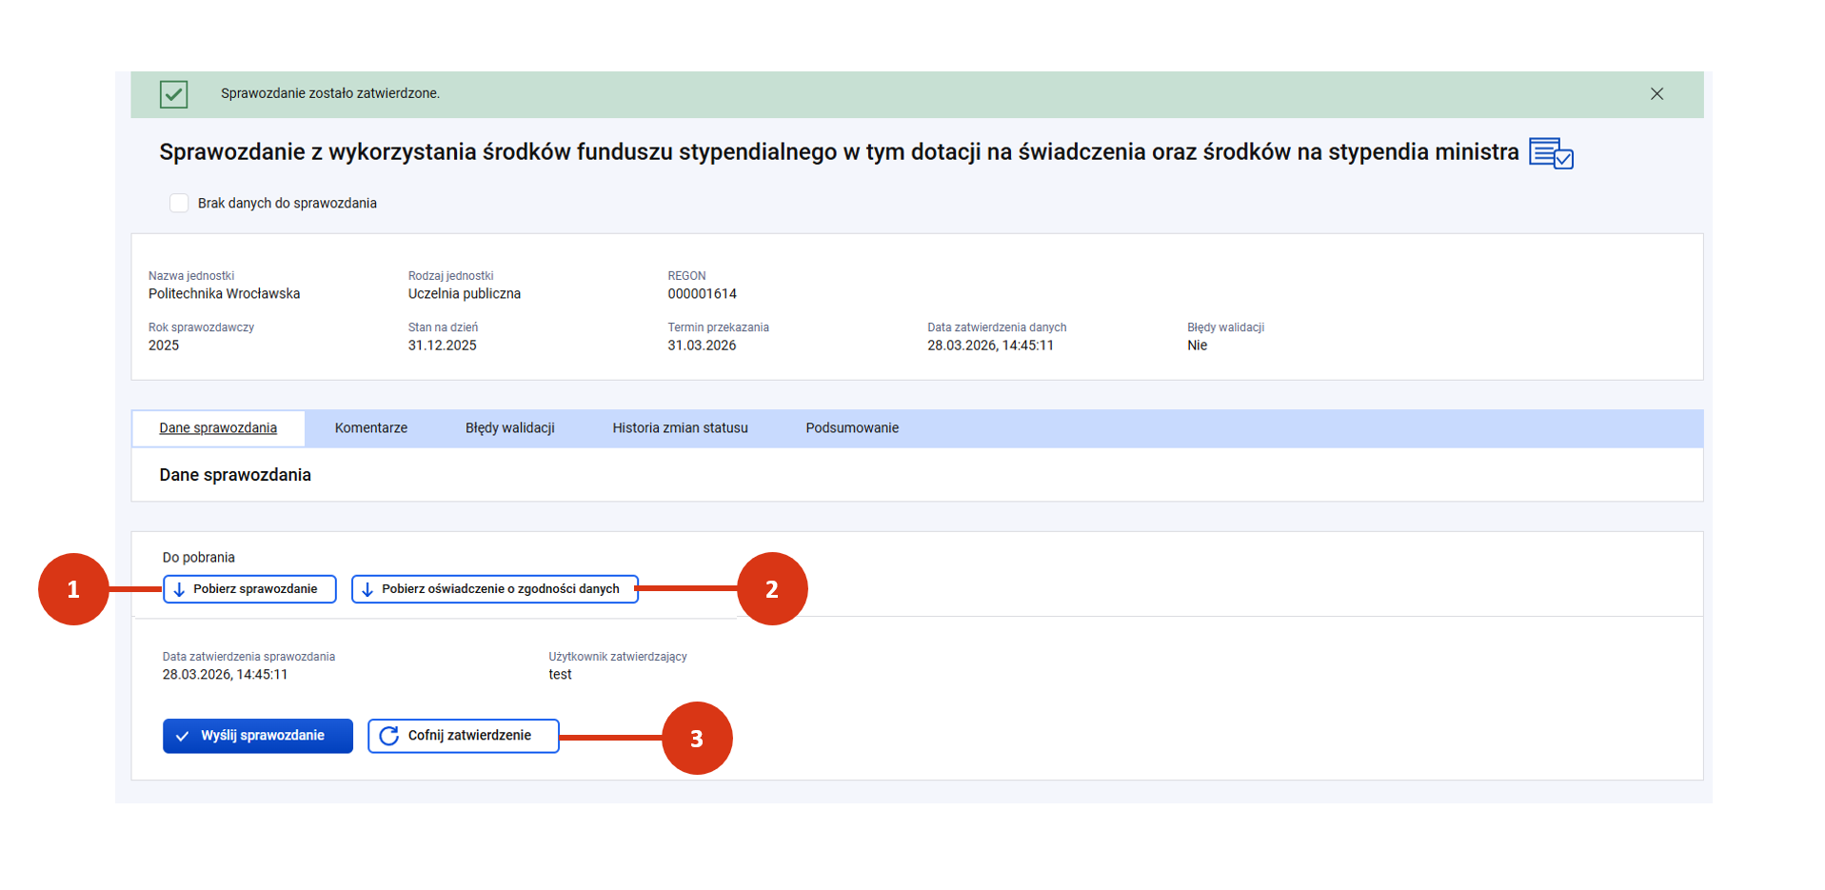The height and width of the screenshot is (890, 1825).
Task: Click the REGON value 000001614
Action: [702, 294]
